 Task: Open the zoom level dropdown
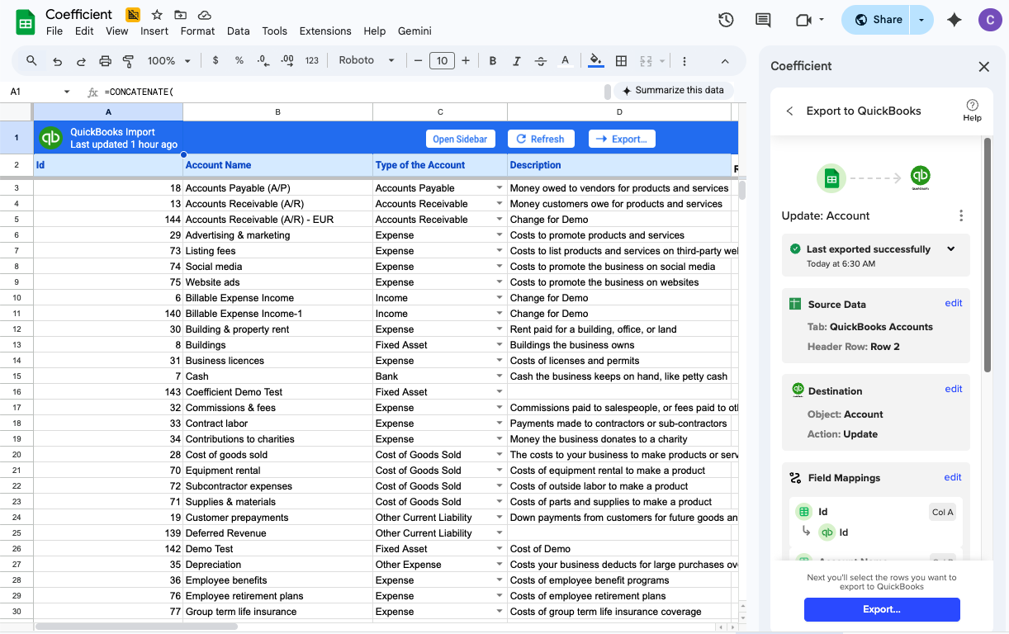click(x=168, y=61)
